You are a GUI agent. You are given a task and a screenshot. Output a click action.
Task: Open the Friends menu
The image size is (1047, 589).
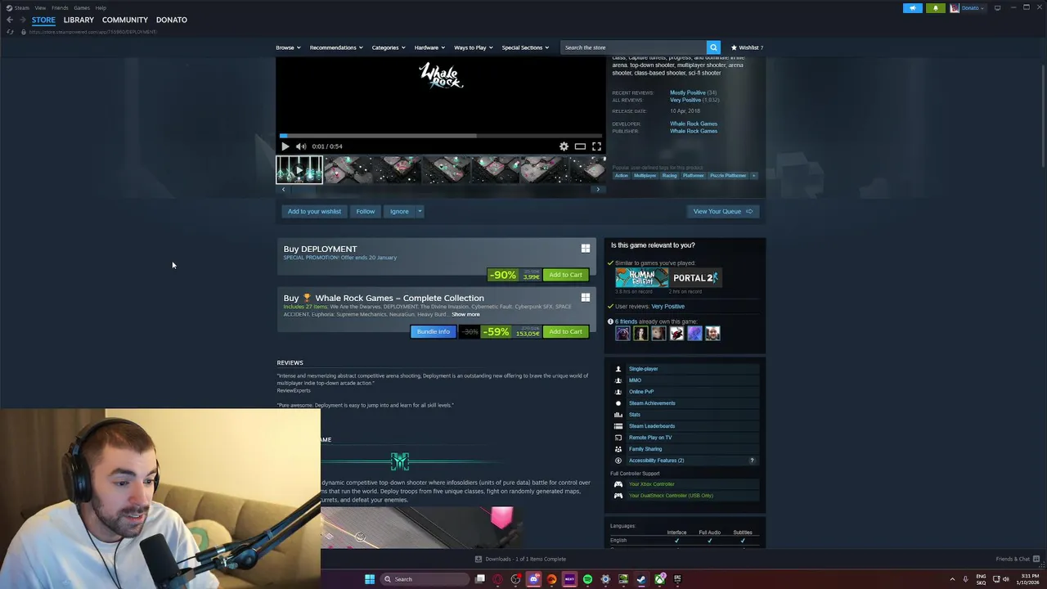click(x=60, y=7)
